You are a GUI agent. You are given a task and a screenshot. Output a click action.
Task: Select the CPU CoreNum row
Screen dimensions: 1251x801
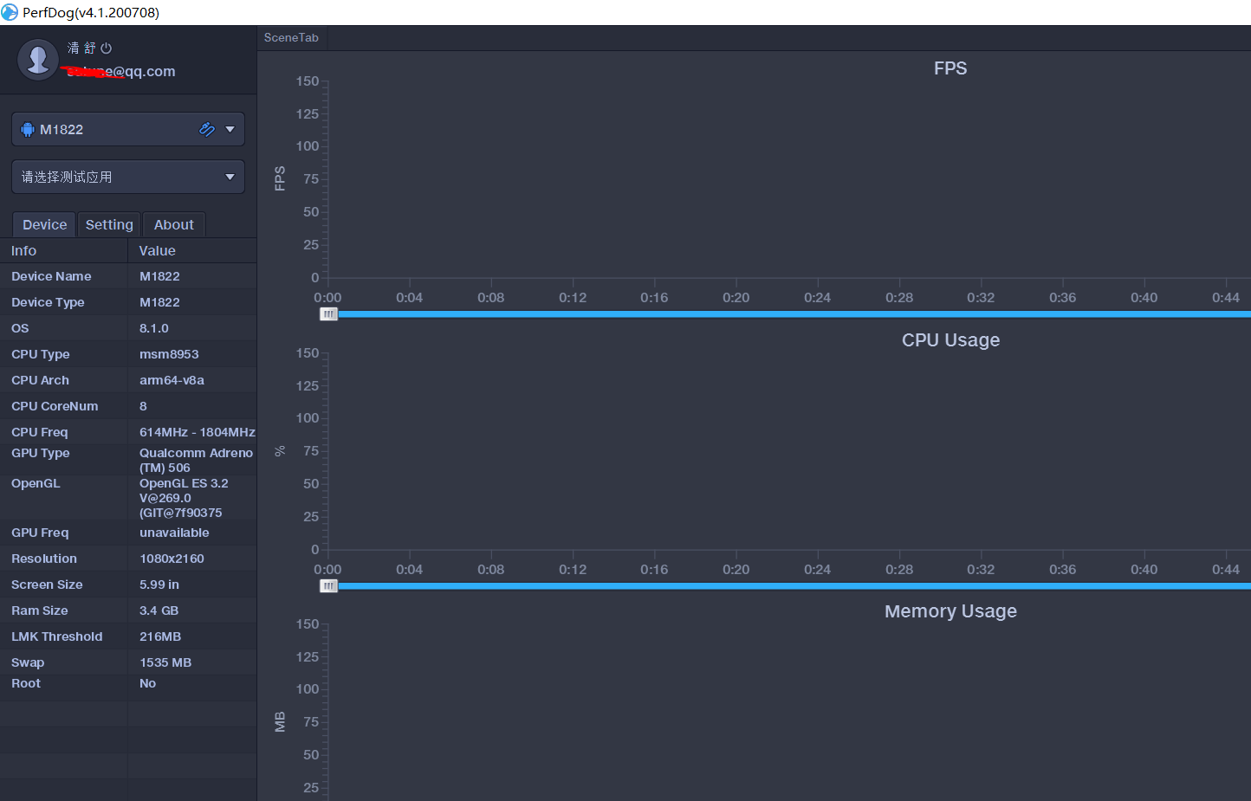point(55,406)
